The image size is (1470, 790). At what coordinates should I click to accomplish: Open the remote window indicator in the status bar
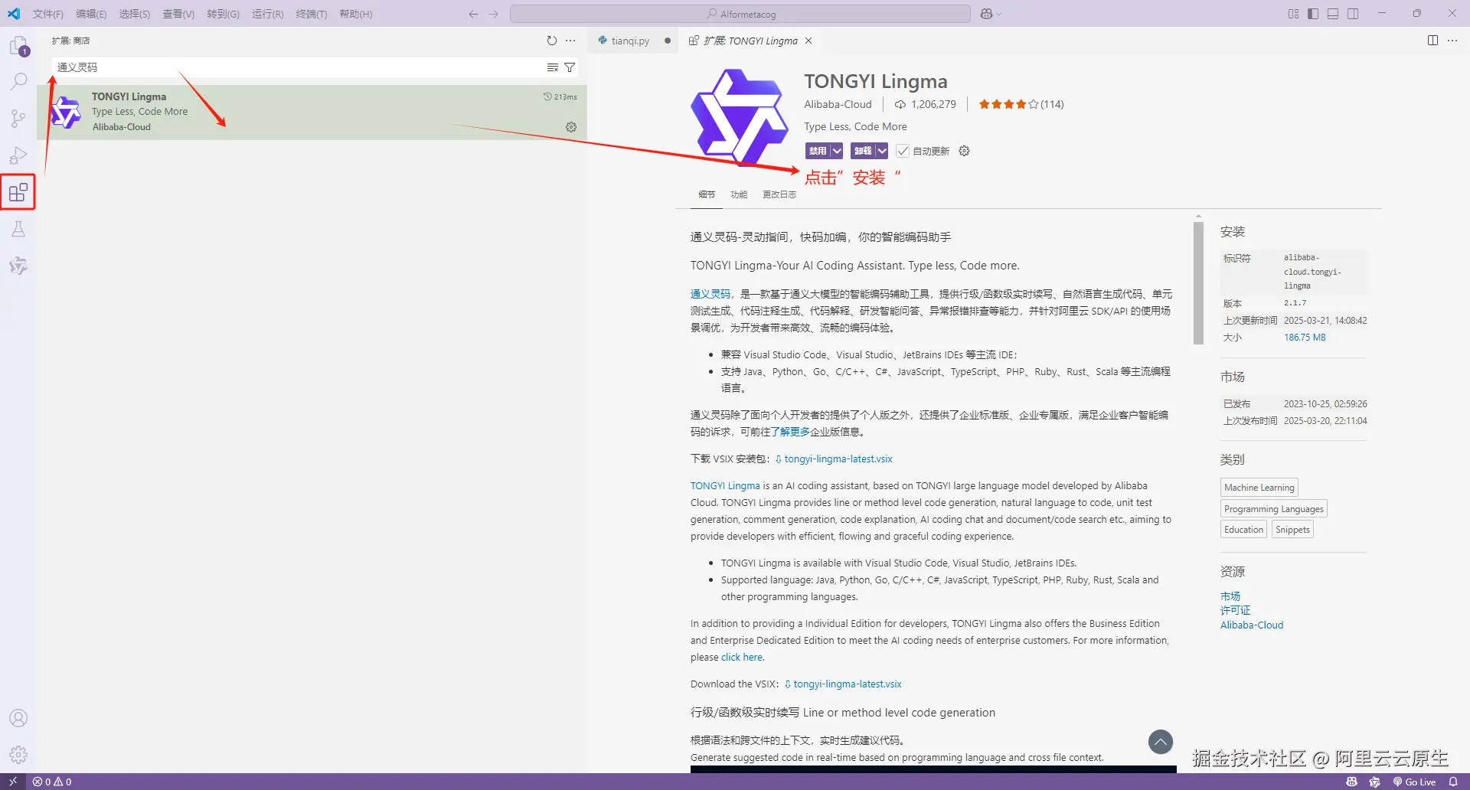[13, 782]
